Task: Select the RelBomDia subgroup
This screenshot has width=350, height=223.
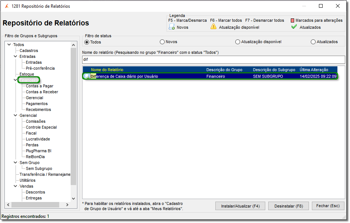Action: click(x=35, y=157)
